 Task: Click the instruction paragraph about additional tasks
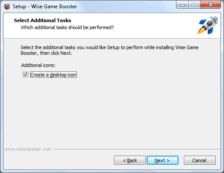tap(110, 50)
